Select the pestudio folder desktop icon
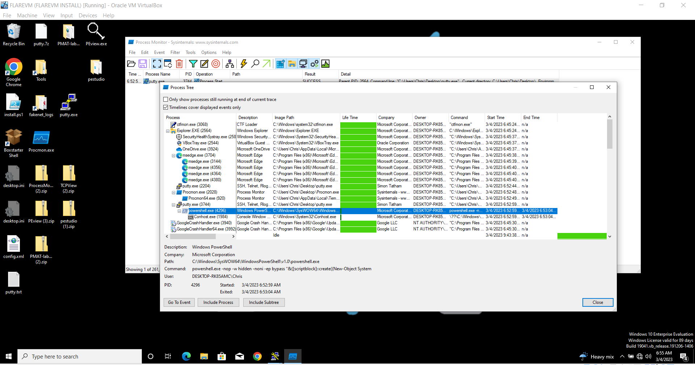The width and height of the screenshot is (695, 365). pos(96,70)
